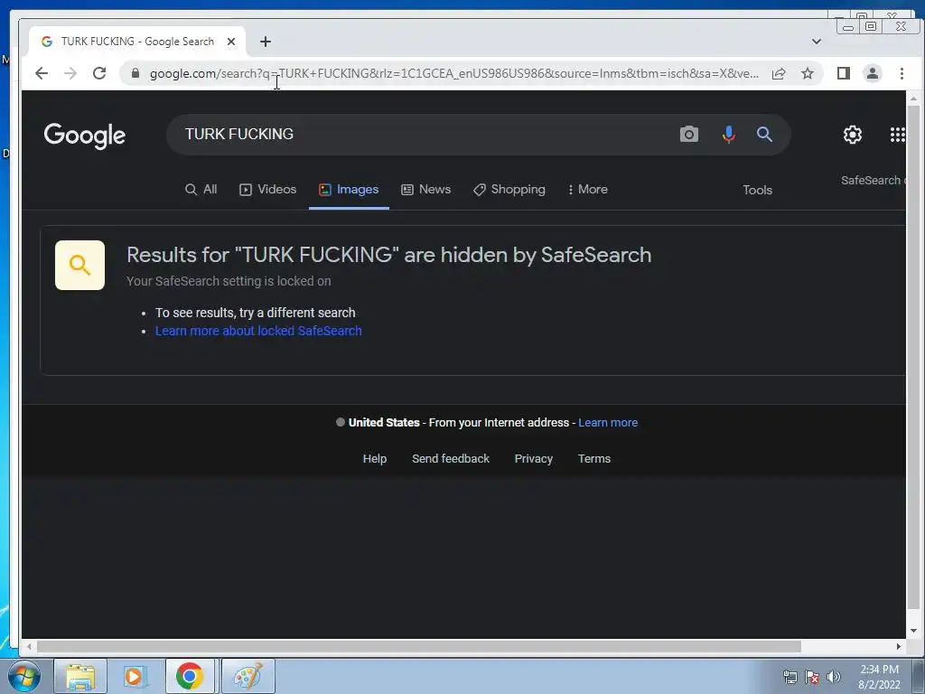
Task: Click Chrome icon in taskbar
Action: (190, 676)
